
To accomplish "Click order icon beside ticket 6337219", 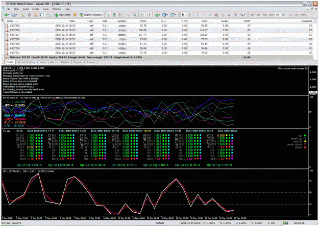I will click(x=7, y=44).
